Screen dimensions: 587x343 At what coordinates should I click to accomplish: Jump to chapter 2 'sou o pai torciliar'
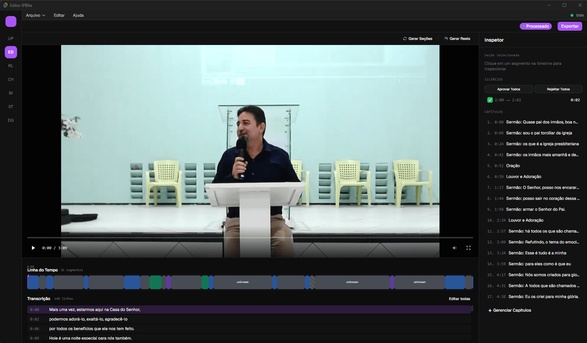pyautogui.click(x=533, y=133)
